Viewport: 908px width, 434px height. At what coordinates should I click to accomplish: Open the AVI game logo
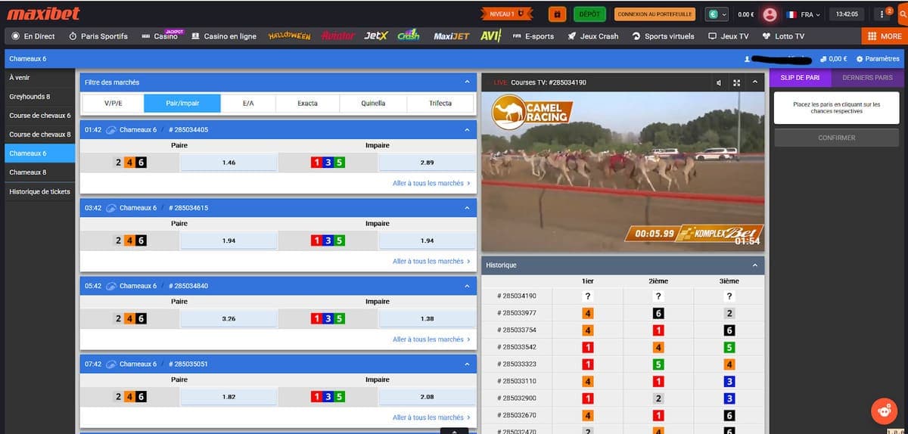tap(491, 36)
